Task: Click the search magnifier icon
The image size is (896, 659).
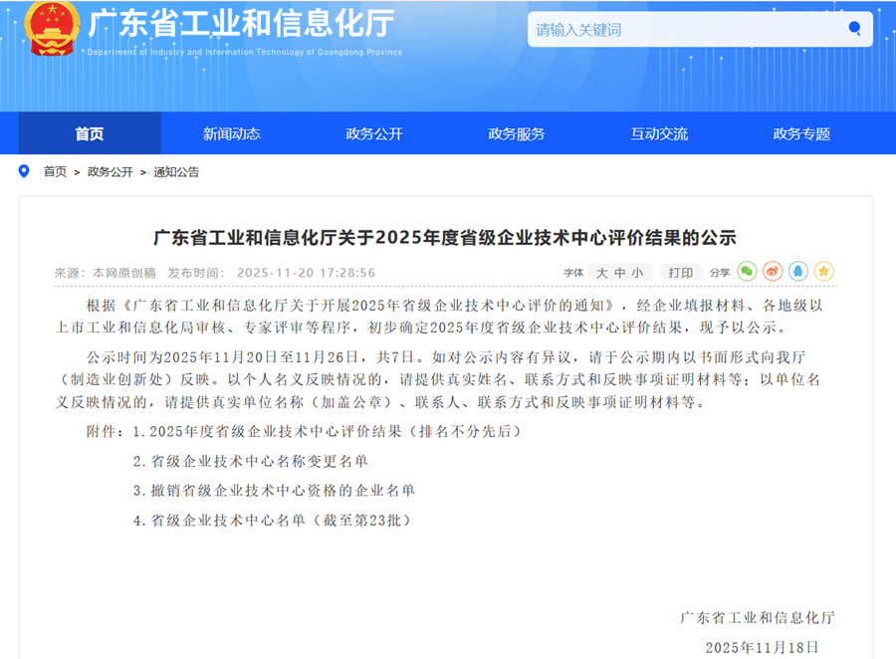Action: point(854,29)
